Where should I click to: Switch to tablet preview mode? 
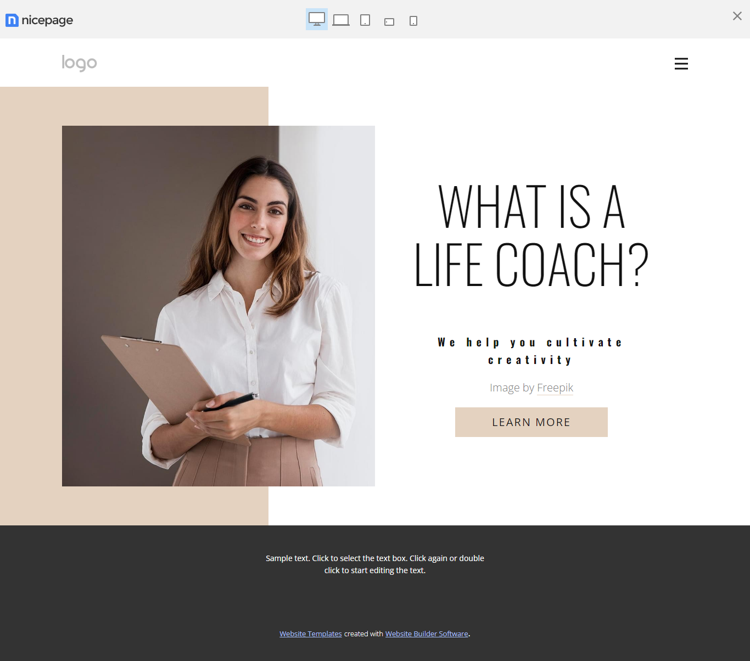[365, 20]
